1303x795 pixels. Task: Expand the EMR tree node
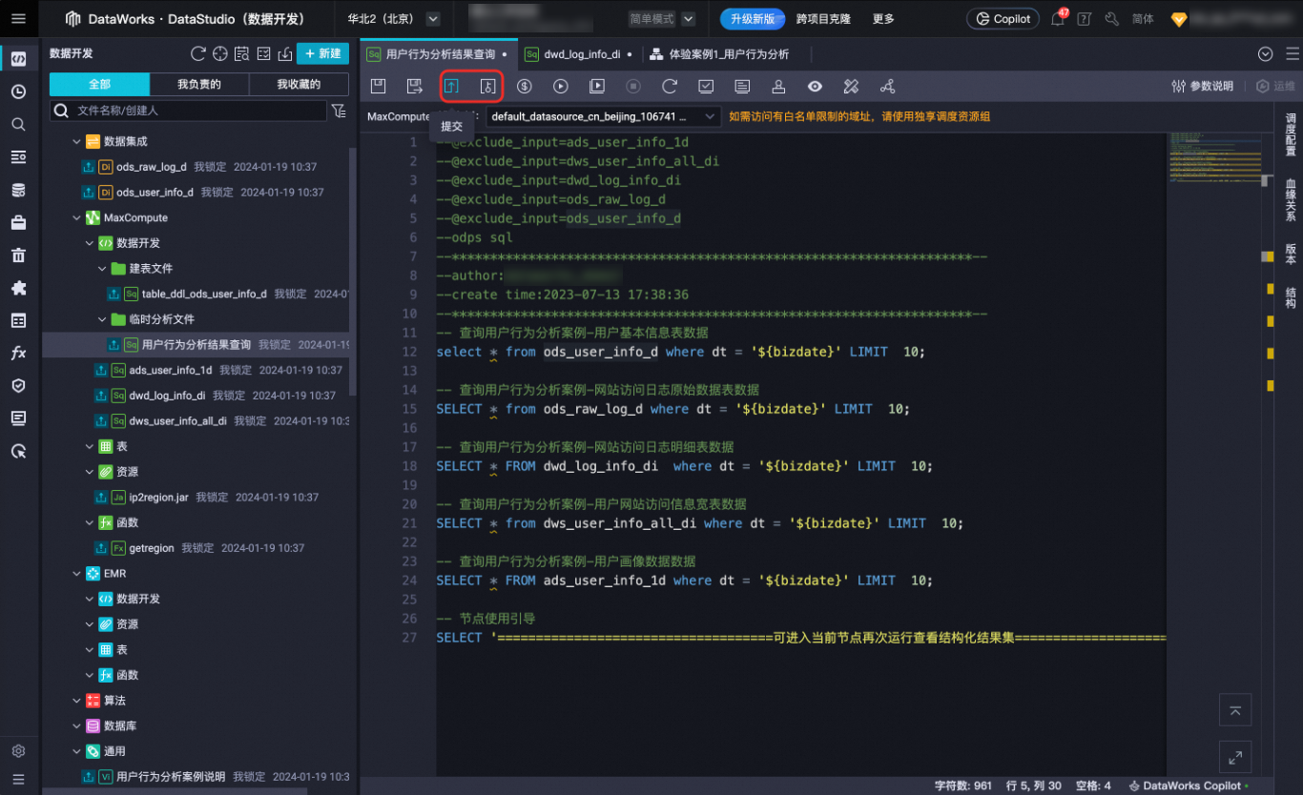[x=77, y=574]
